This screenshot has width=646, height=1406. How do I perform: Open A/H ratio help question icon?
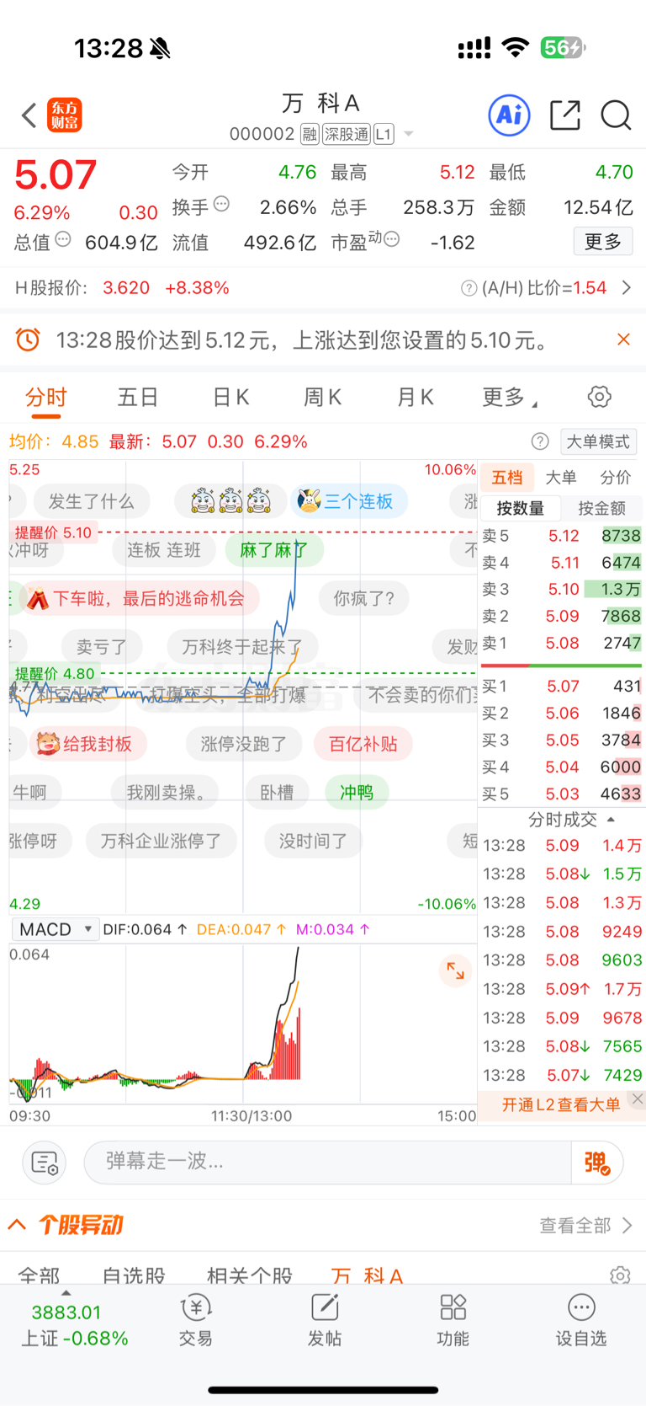[469, 288]
